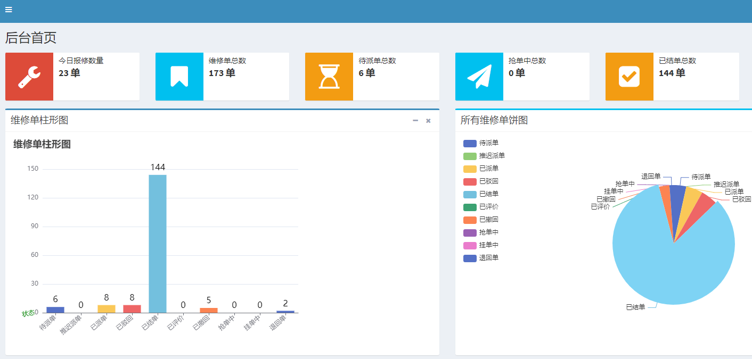Image resolution: width=752 pixels, height=359 pixels.
Task: Click the orange hourglass icon tile
Action: (329, 77)
